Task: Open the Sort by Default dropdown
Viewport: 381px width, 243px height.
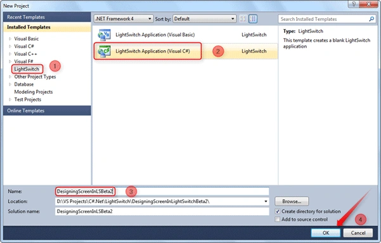Action: tap(204, 19)
